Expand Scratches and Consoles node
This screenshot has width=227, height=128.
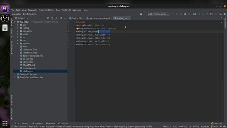click(x=15, y=78)
